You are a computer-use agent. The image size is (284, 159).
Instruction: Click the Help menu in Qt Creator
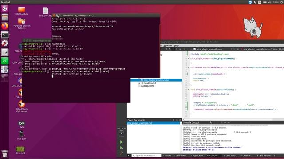click(176, 45)
